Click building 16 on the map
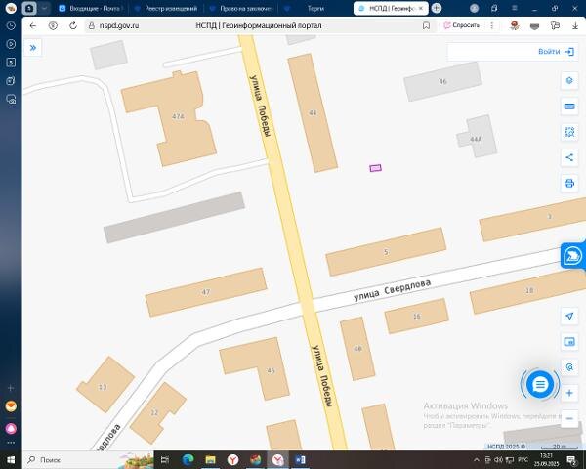The image size is (586, 469). point(417,316)
